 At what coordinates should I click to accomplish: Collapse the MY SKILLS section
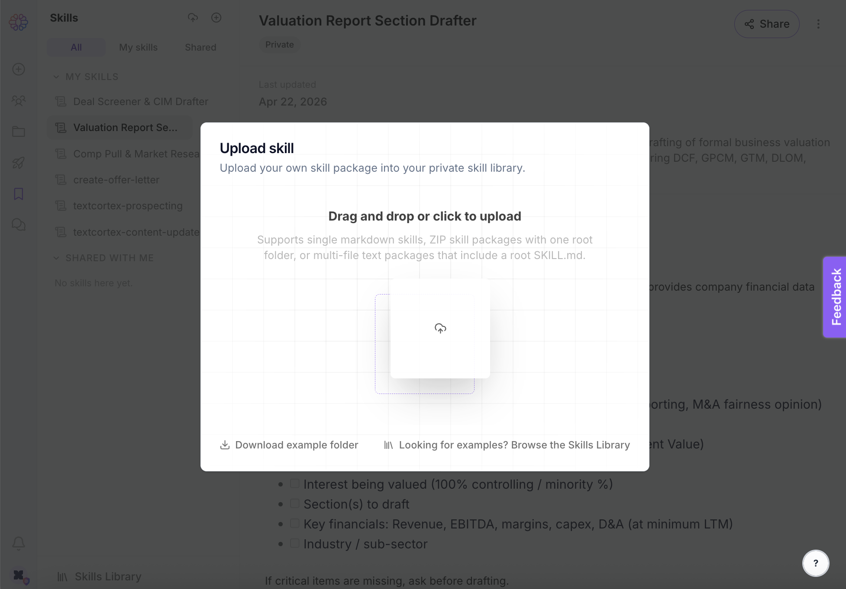[57, 77]
